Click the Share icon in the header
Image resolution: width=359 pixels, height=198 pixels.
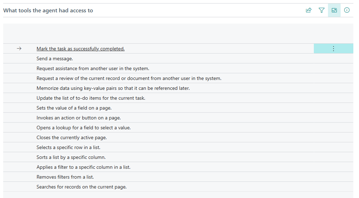[309, 11]
